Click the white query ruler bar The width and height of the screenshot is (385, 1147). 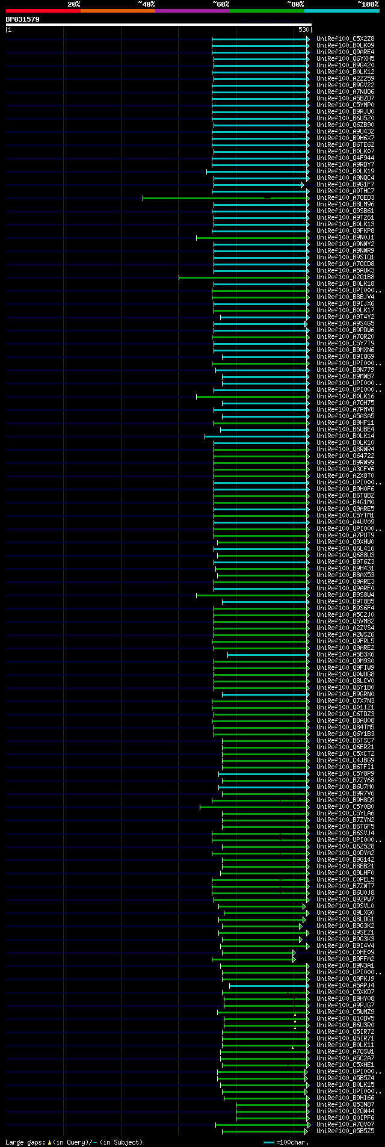tap(159, 25)
